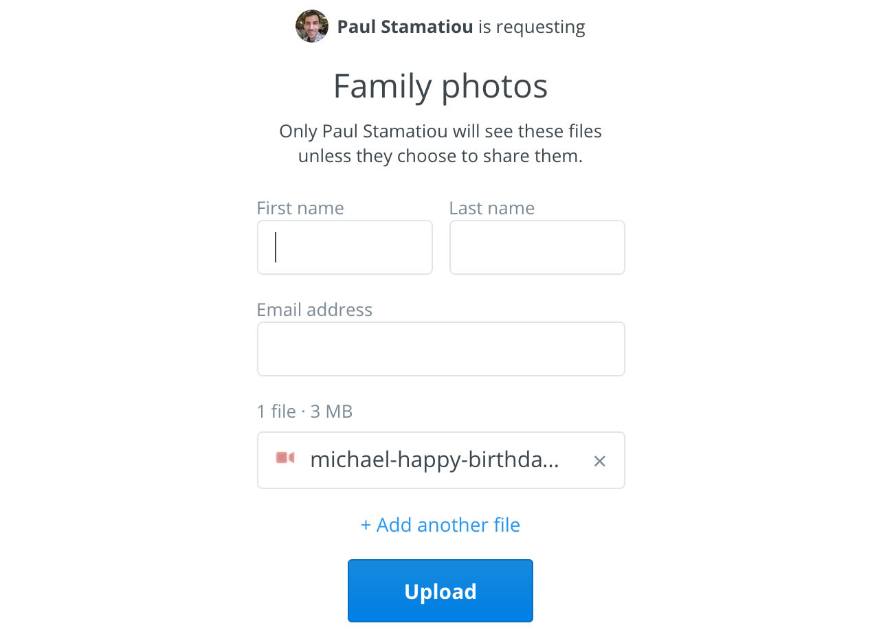Viewport: 881px width, 632px height.
Task: Click the + Add another file link
Action: coord(440,525)
